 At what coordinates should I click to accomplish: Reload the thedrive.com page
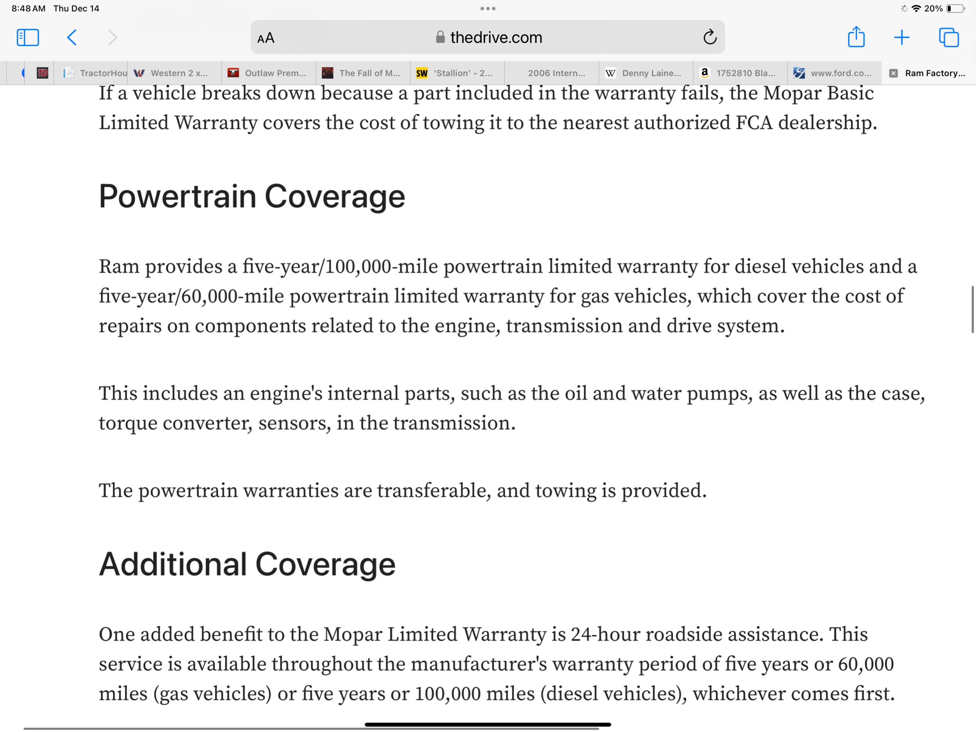click(709, 37)
